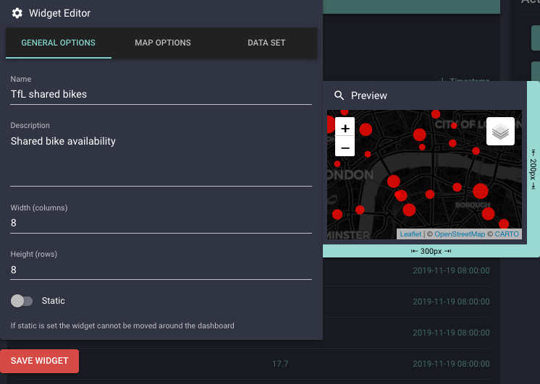Viewport: 540px width, 384px height.
Task: Focus the Width (columns) field
Action: 161,223
